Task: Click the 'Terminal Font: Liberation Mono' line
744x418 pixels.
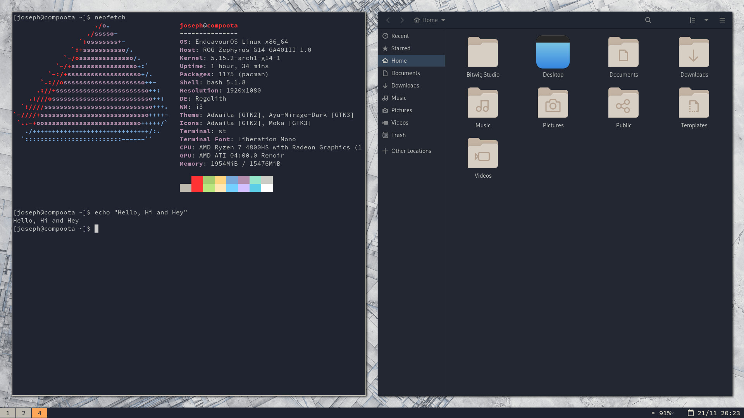Action: click(238, 139)
